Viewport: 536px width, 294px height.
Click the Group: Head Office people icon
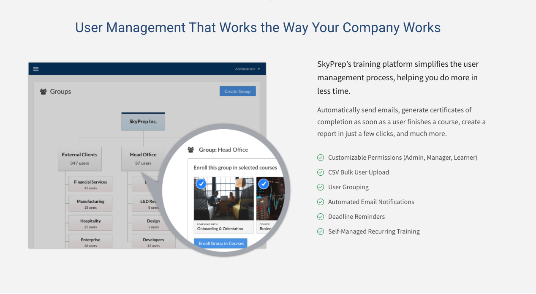[x=191, y=150]
